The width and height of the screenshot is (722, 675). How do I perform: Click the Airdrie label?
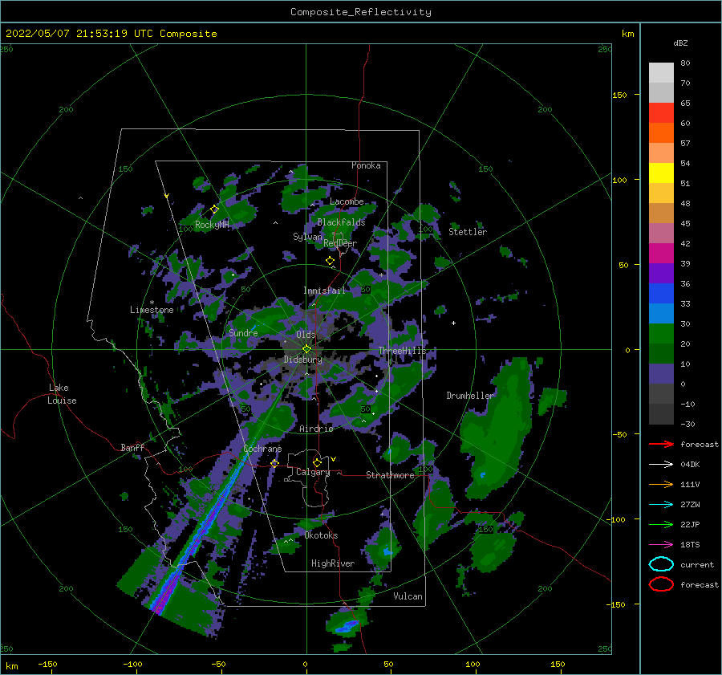coord(316,429)
